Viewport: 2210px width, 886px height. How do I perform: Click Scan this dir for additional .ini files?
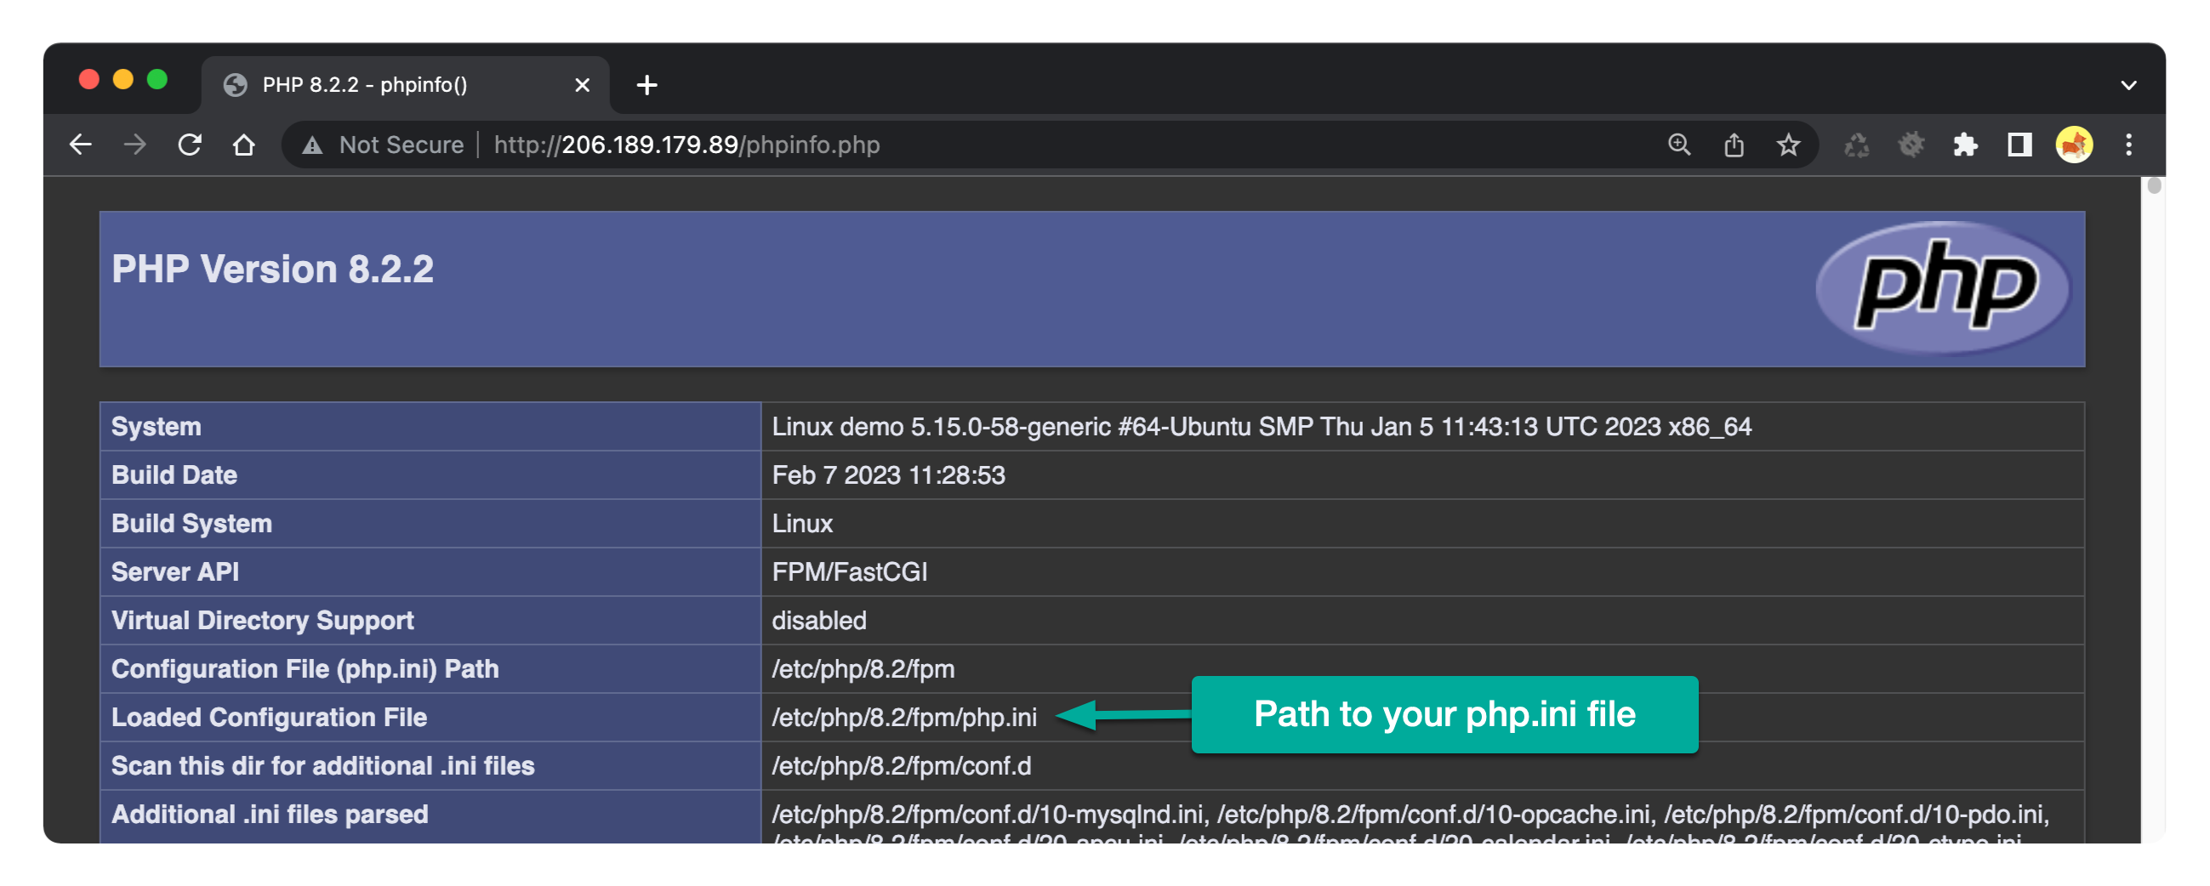pos(322,766)
